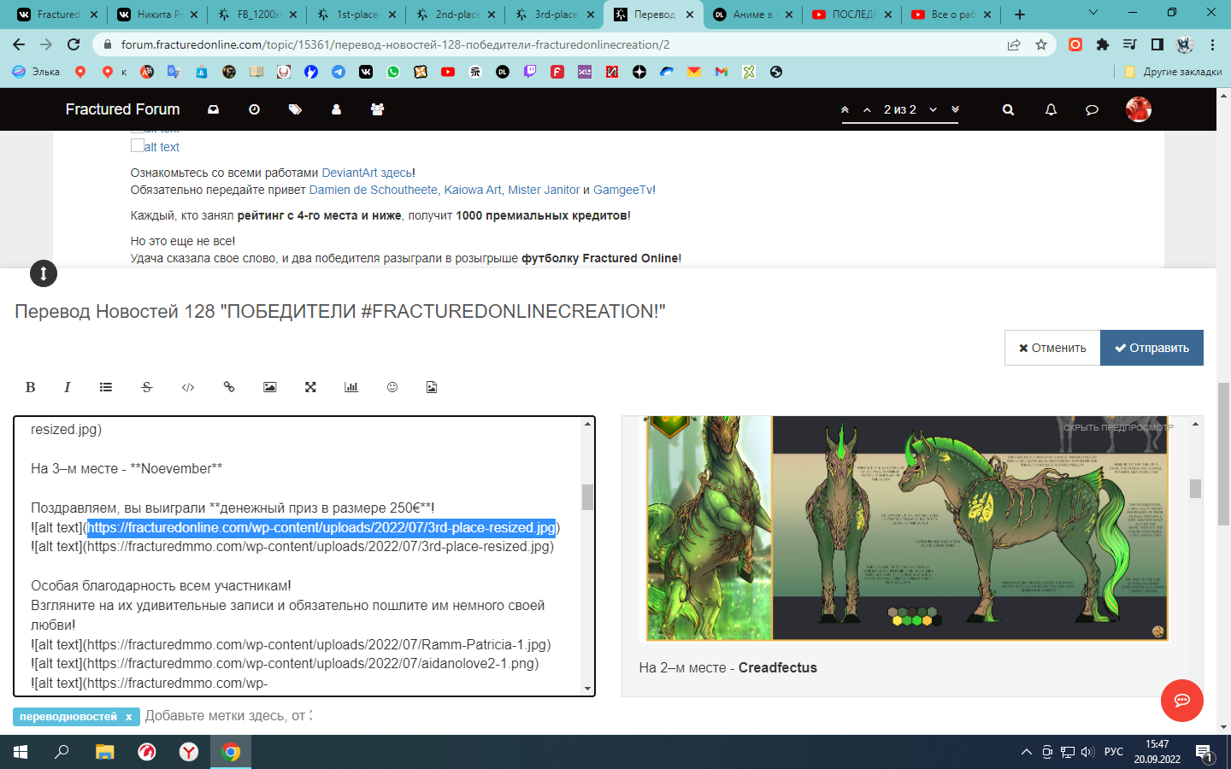The image size is (1231, 769).
Task: Insert a hyperlink with the link icon
Action: pos(229,387)
